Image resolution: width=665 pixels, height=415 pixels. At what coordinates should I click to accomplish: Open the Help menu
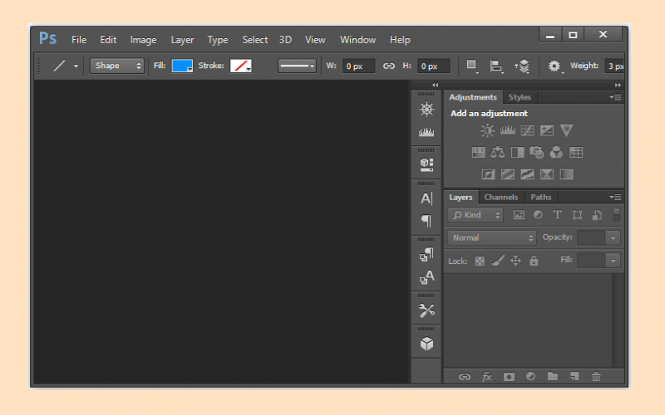coord(400,40)
